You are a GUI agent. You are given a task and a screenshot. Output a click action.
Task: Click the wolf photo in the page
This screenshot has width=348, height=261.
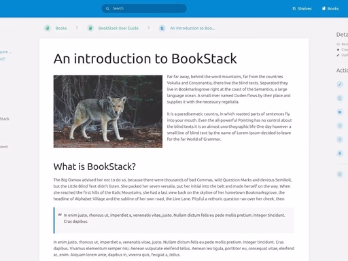click(108, 111)
